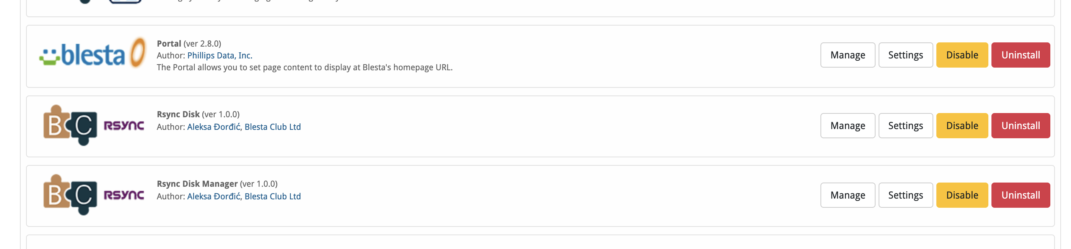The image size is (1071, 249).
Task: Open Aleksa Đorđić link under Rsync Disk
Action: click(x=213, y=126)
